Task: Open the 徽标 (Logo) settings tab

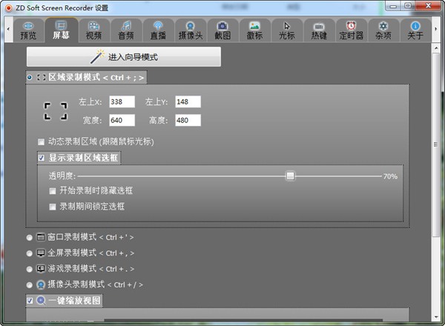Action: pyautogui.click(x=254, y=30)
